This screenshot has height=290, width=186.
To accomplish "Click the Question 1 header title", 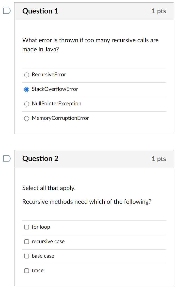I will coord(40,11).
